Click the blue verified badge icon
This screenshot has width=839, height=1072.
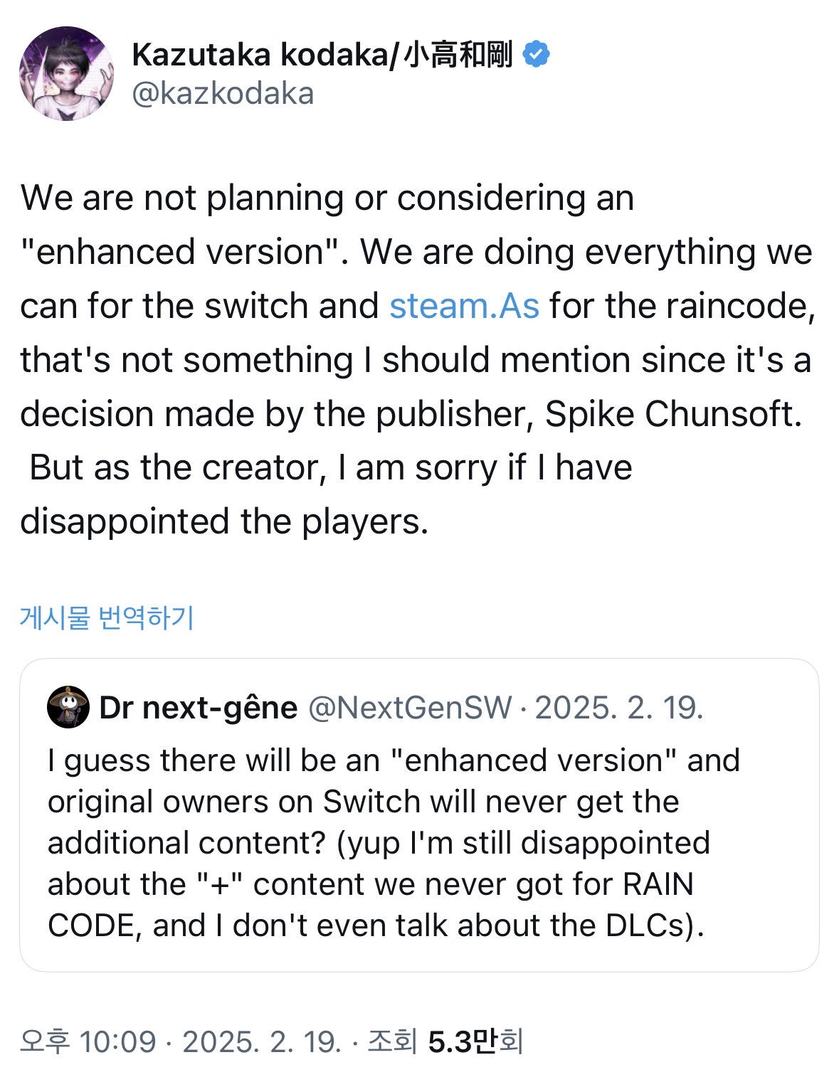536,54
